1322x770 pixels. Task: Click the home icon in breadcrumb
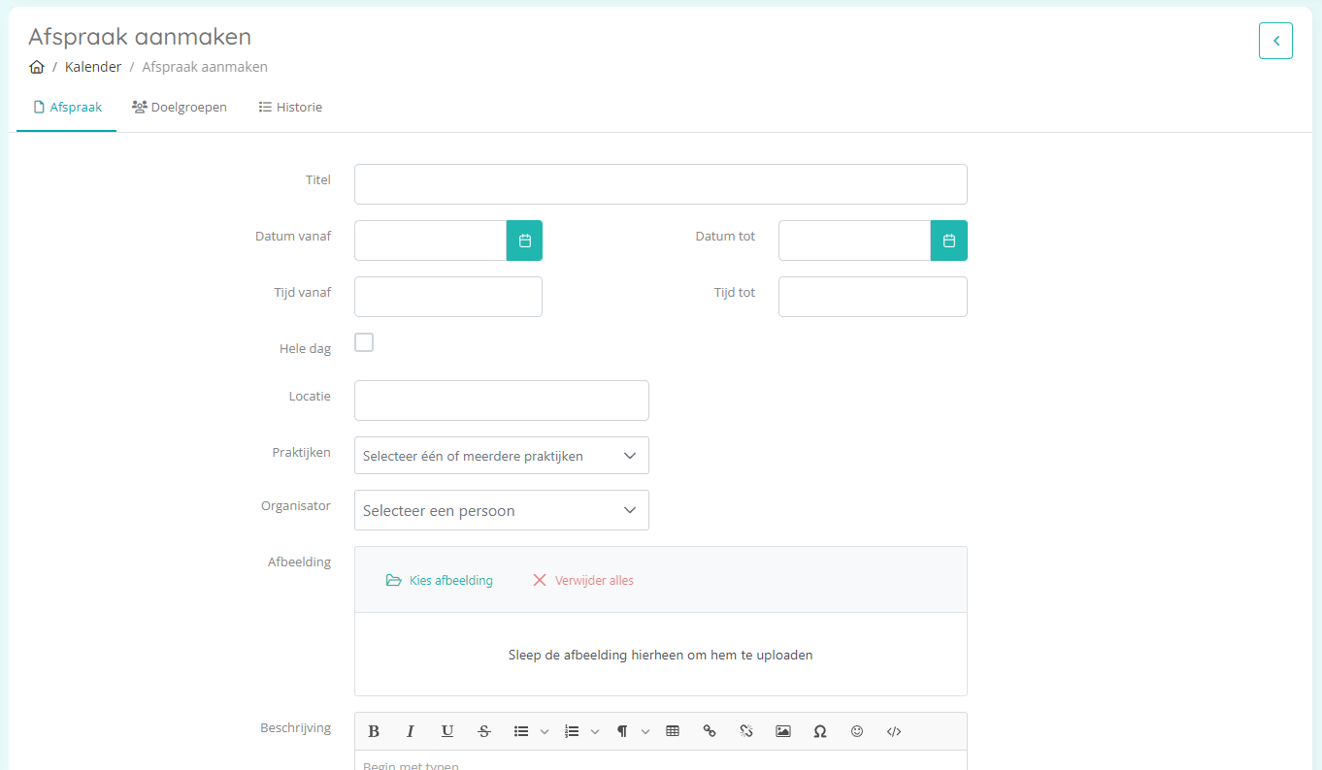tap(37, 67)
